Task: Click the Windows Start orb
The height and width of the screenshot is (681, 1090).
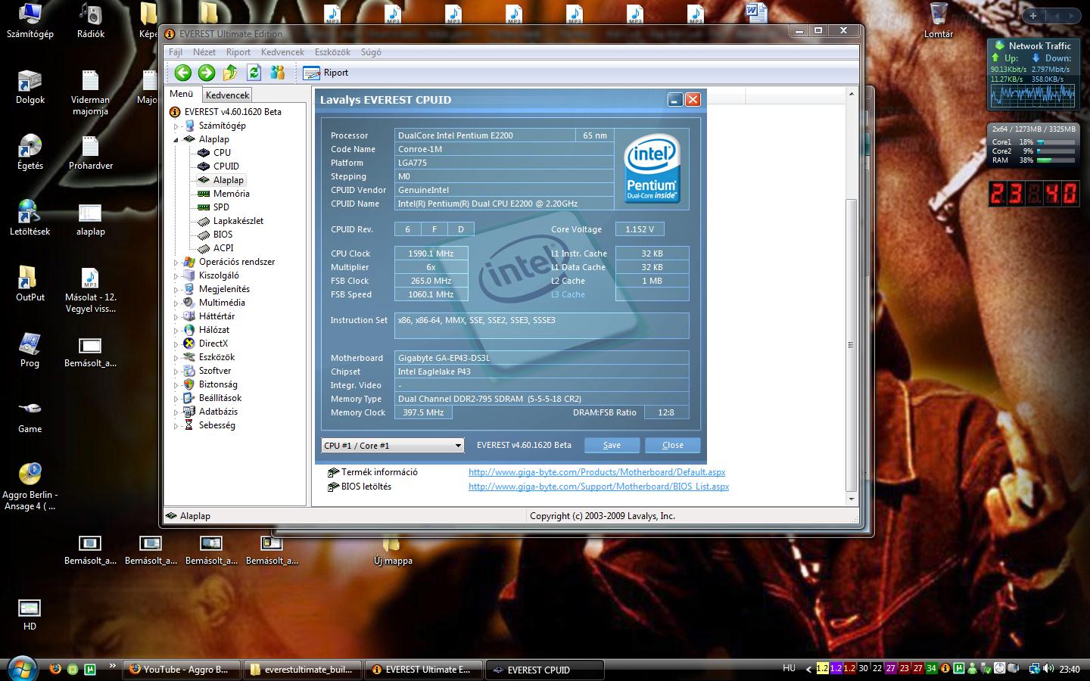Action: click(21, 668)
